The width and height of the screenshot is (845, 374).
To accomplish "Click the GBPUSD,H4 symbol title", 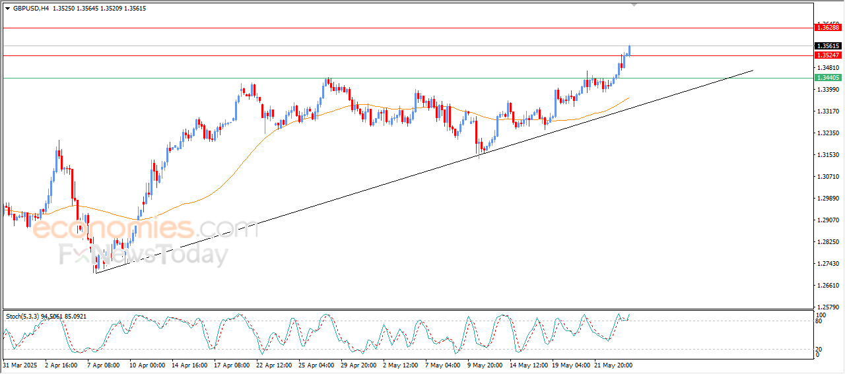I will [30, 9].
